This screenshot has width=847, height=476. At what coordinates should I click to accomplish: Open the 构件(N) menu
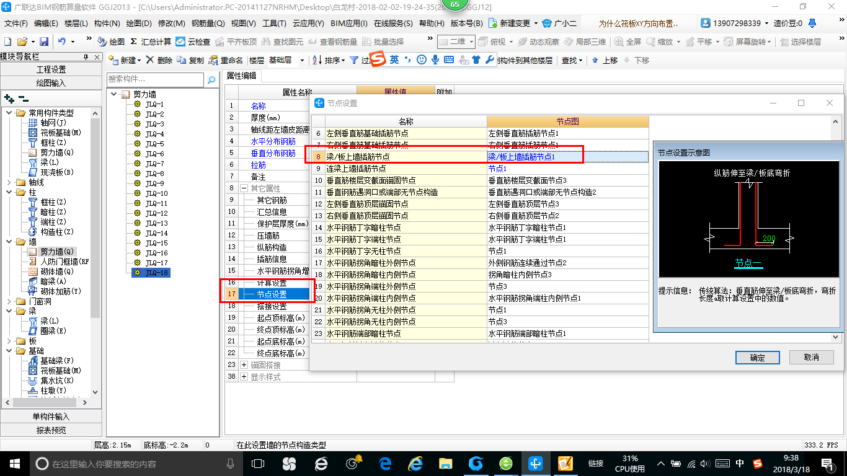[107, 23]
